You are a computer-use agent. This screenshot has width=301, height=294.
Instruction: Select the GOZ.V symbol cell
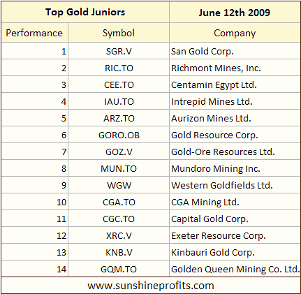[119, 152]
